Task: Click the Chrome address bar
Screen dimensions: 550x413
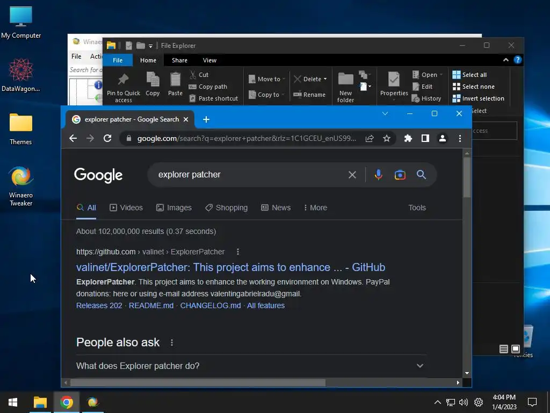Action: [x=246, y=138]
